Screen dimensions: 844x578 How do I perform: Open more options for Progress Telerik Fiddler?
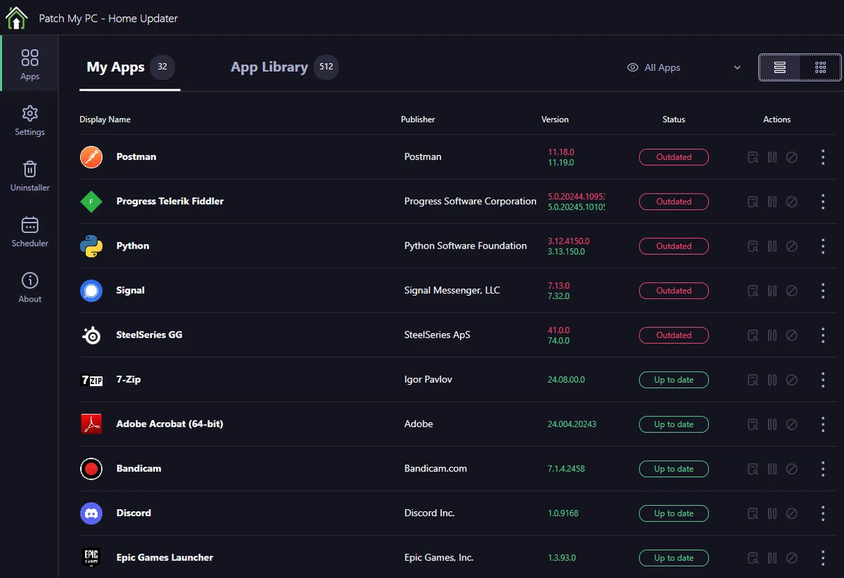pos(823,202)
